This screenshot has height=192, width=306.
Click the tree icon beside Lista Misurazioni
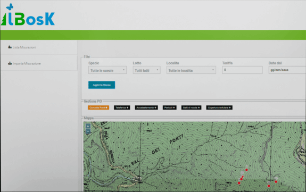tap(10, 47)
